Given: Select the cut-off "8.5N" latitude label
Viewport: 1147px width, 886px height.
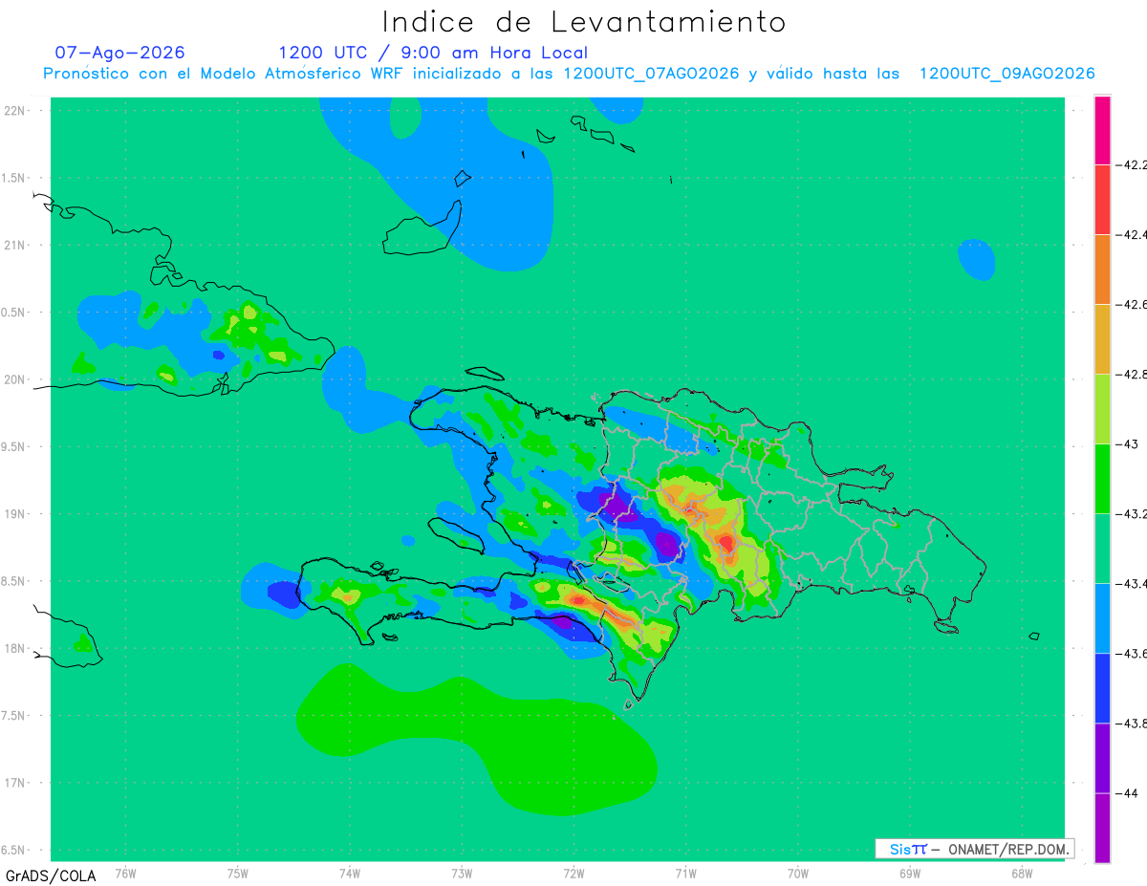Looking at the screenshot, I should click(14, 581).
